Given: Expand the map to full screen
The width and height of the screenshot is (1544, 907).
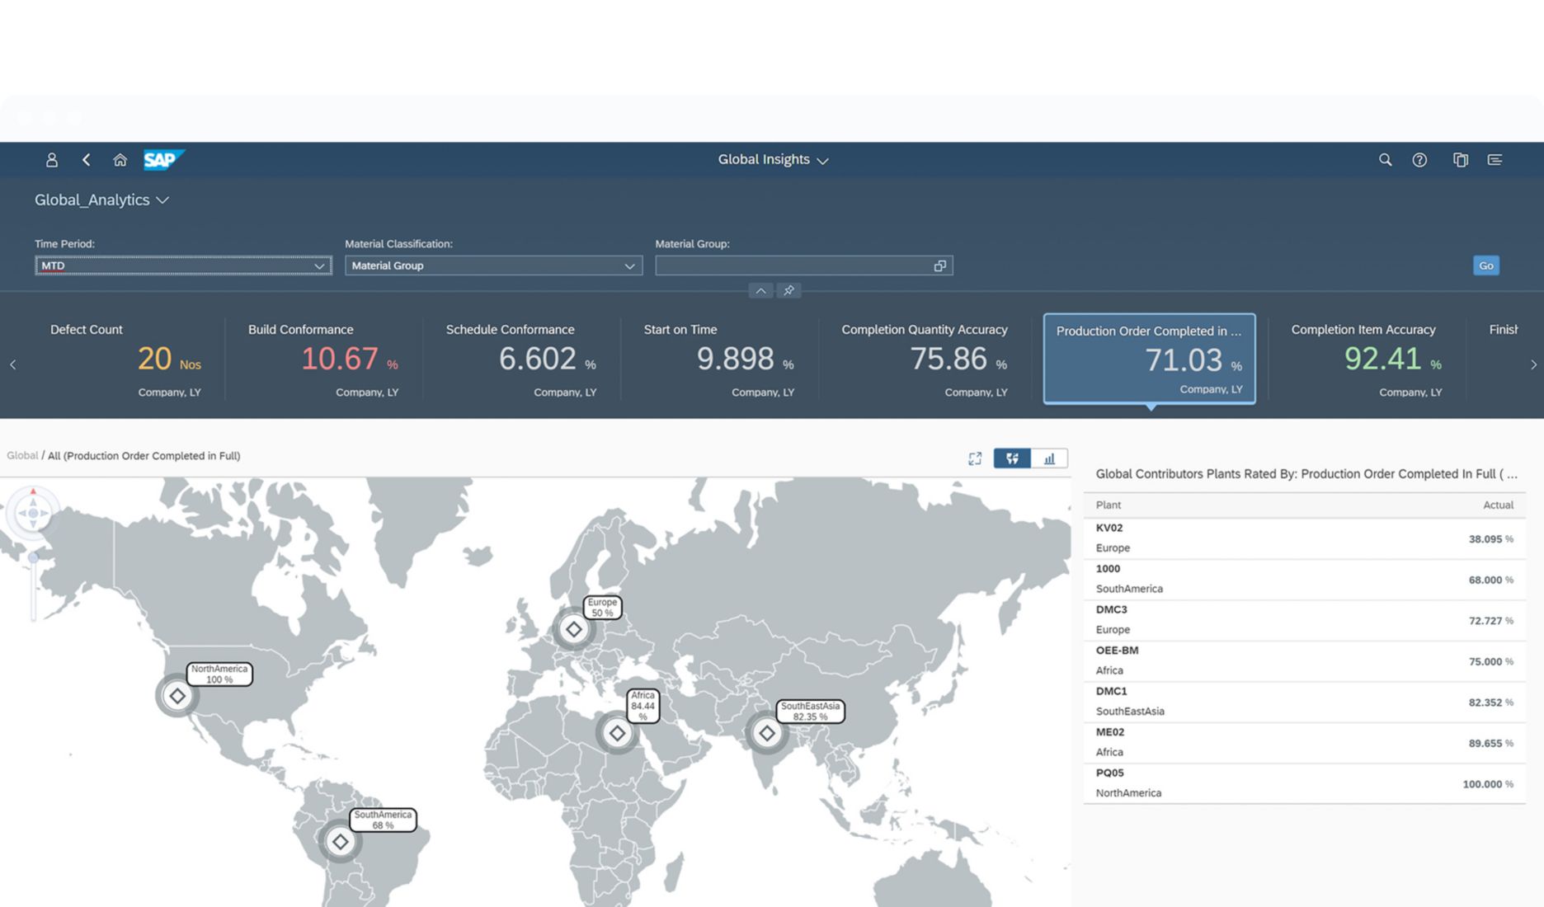Looking at the screenshot, I should click(975, 458).
